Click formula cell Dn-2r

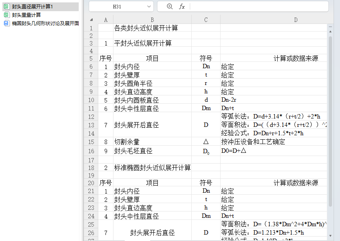274,100
